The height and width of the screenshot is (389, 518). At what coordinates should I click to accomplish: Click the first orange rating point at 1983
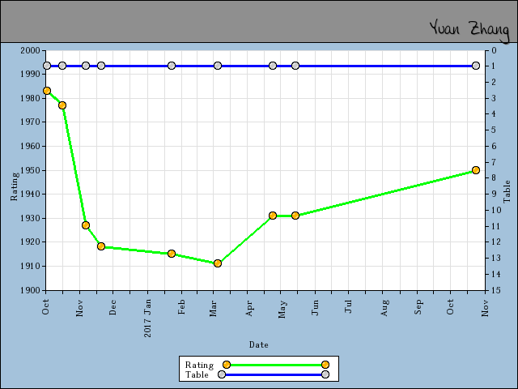pyautogui.click(x=47, y=91)
